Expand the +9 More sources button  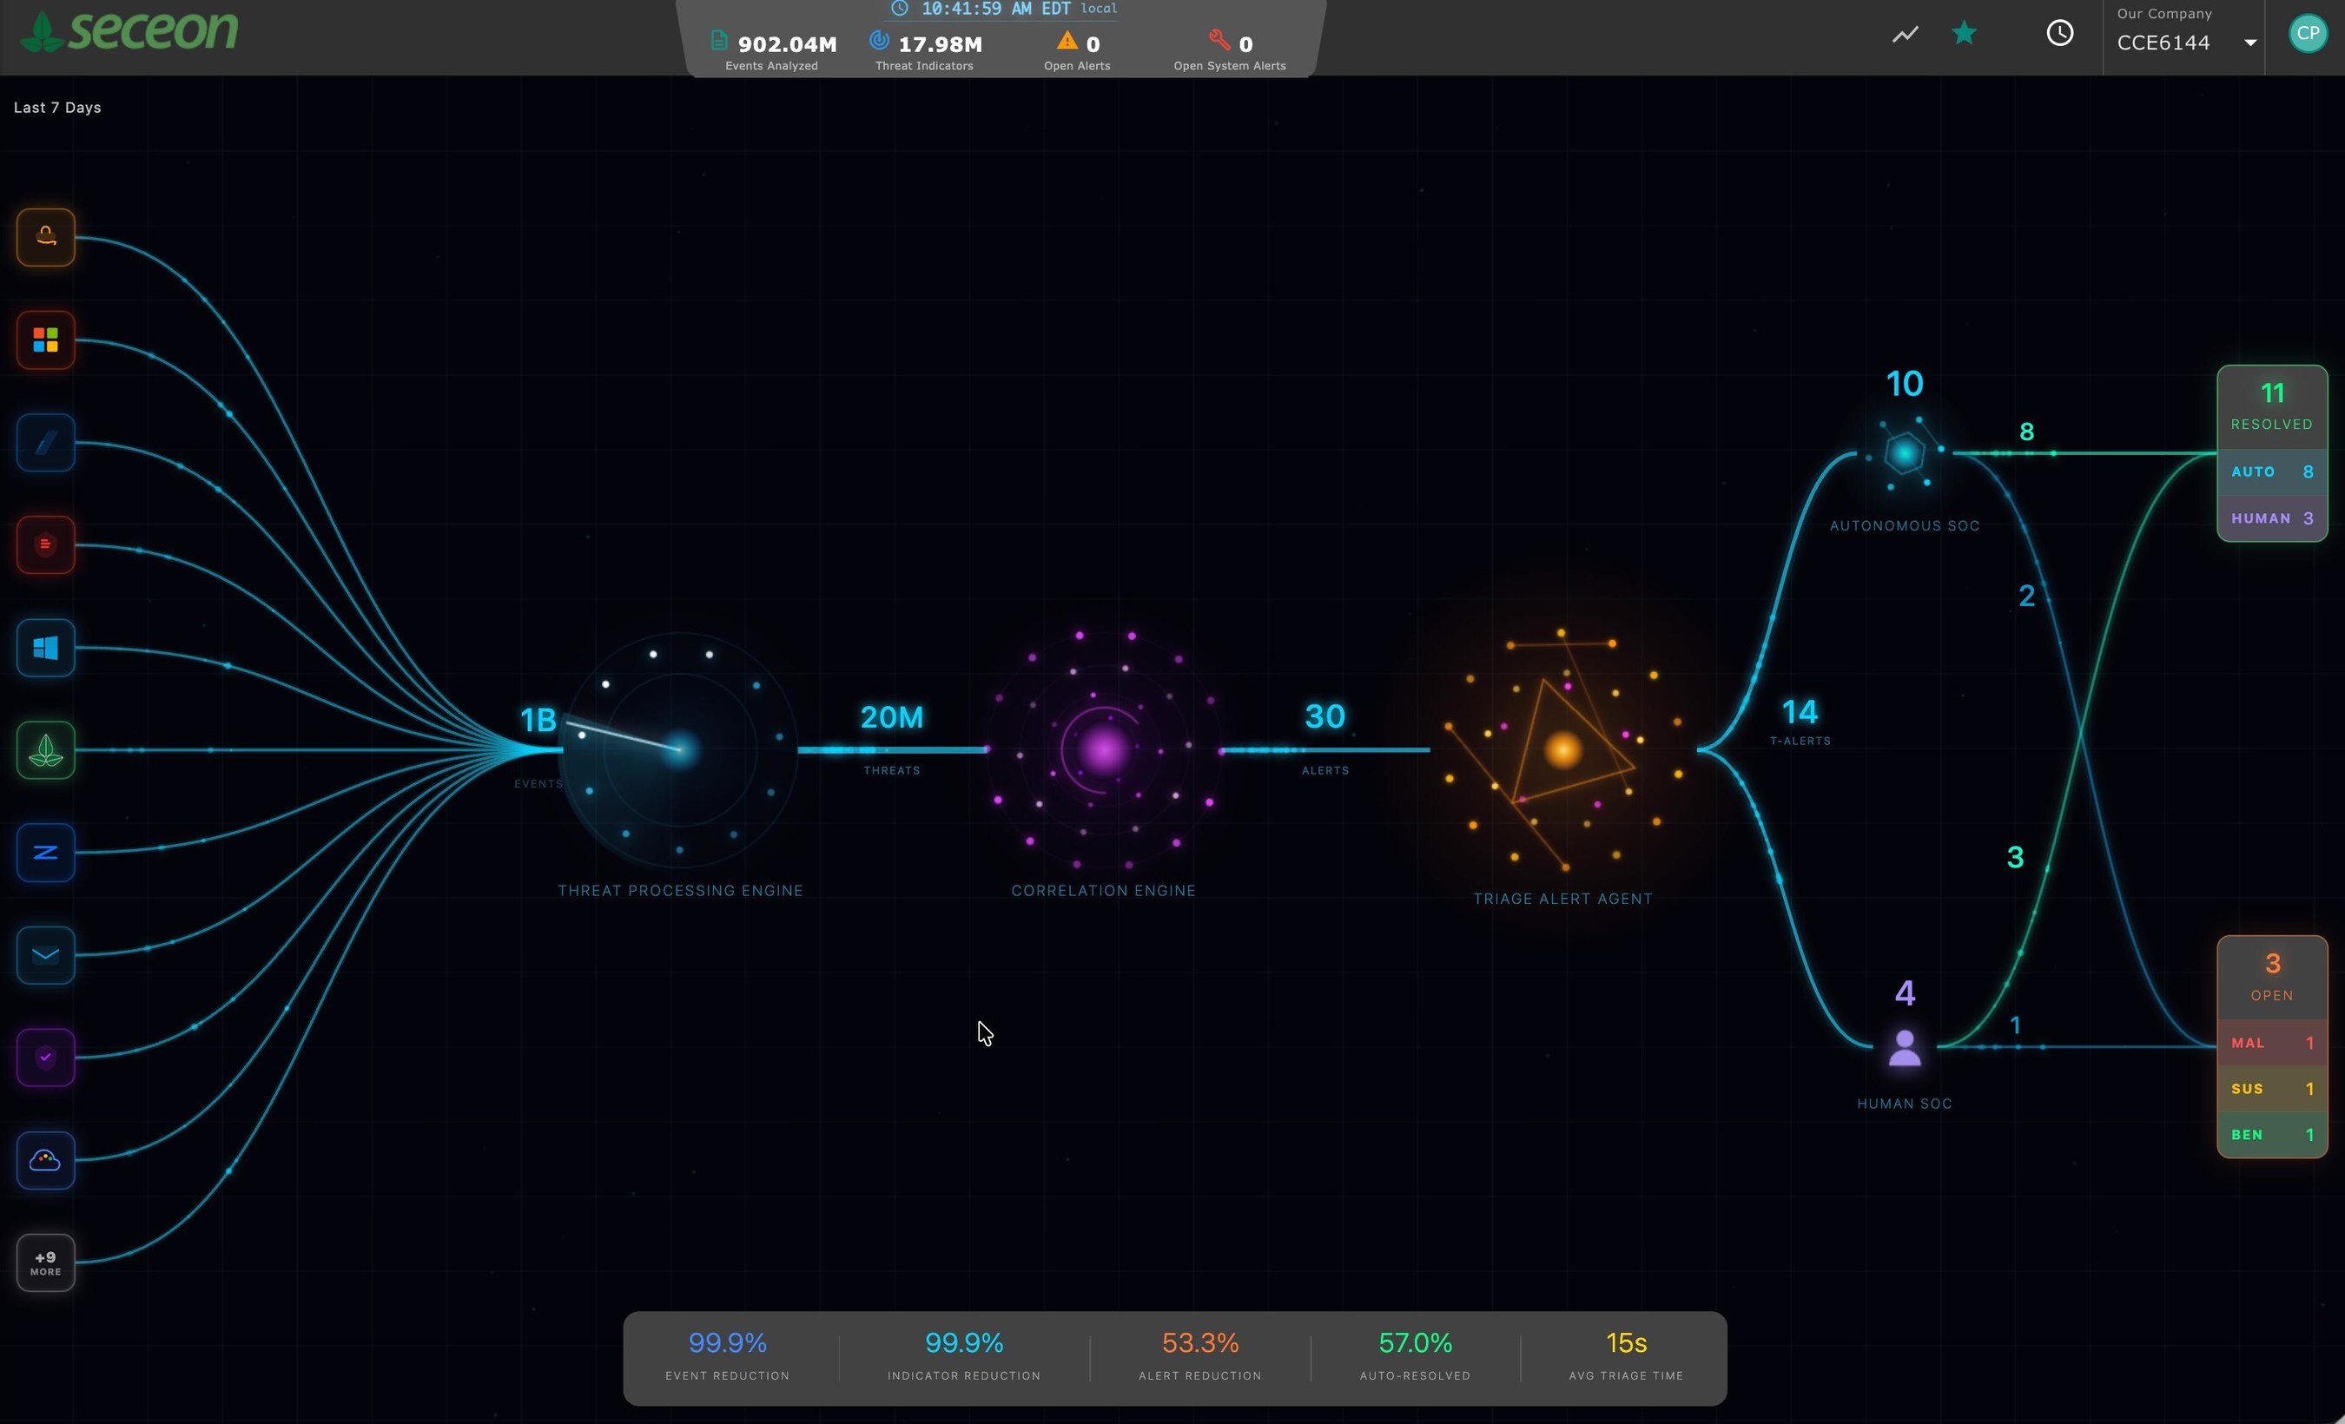(x=46, y=1262)
